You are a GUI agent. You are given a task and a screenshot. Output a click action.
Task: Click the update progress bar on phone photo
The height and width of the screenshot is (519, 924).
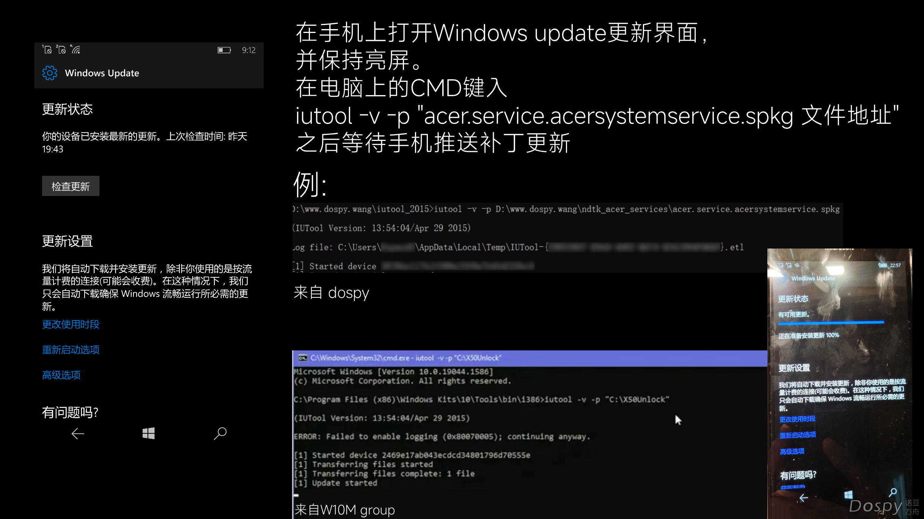point(831,323)
